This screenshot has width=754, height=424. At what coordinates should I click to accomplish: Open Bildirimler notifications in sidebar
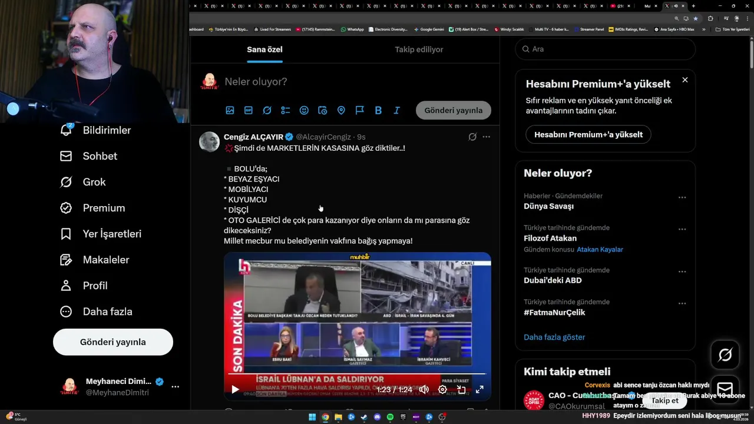tap(95, 130)
